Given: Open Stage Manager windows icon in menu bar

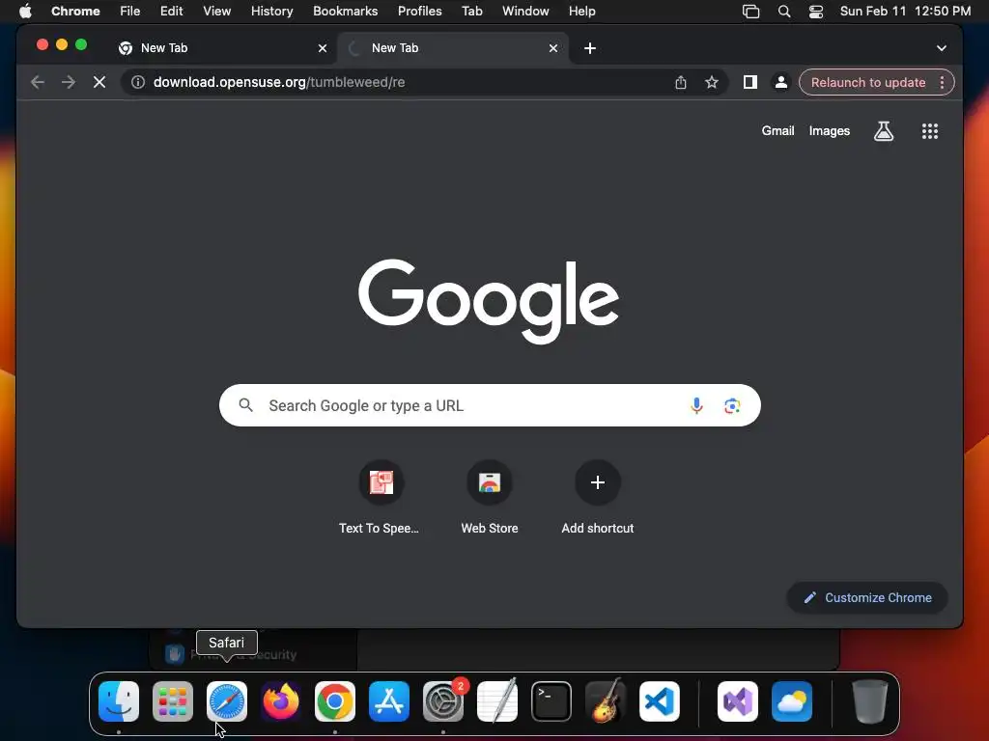Looking at the screenshot, I should (x=750, y=11).
